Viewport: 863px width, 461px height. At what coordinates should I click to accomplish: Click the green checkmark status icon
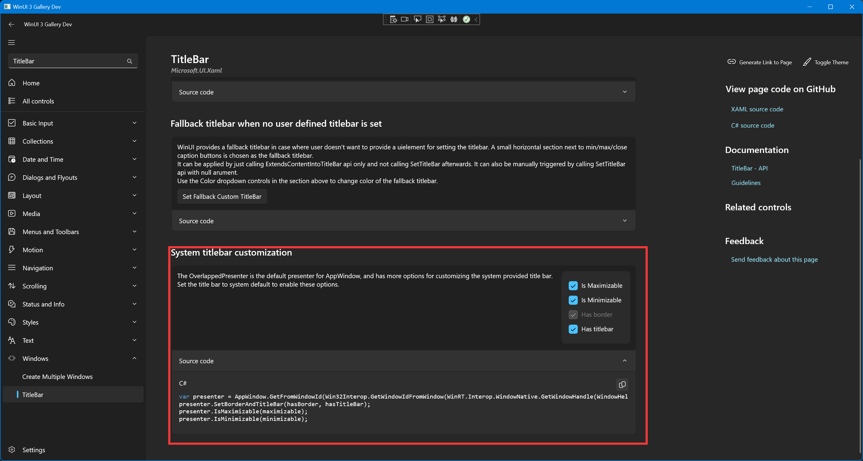[x=466, y=19]
